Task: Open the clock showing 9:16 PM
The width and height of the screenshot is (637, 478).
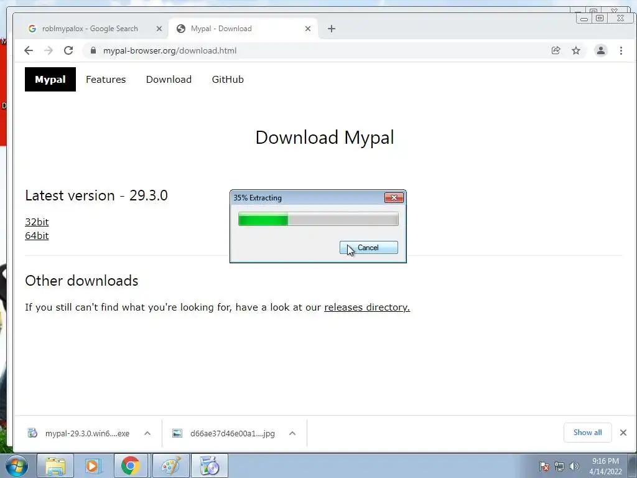Action: click(605, 466)
